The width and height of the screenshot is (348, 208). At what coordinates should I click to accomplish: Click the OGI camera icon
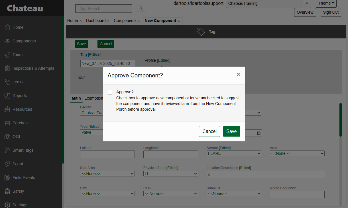7,137
